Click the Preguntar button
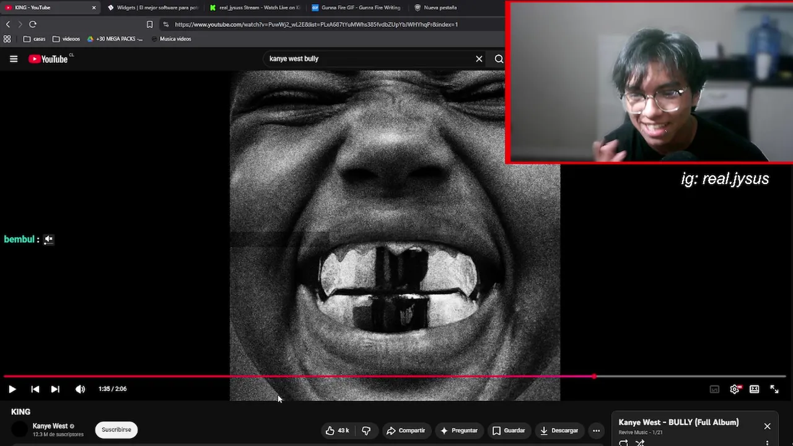793x446 pixels. [458, 431]
